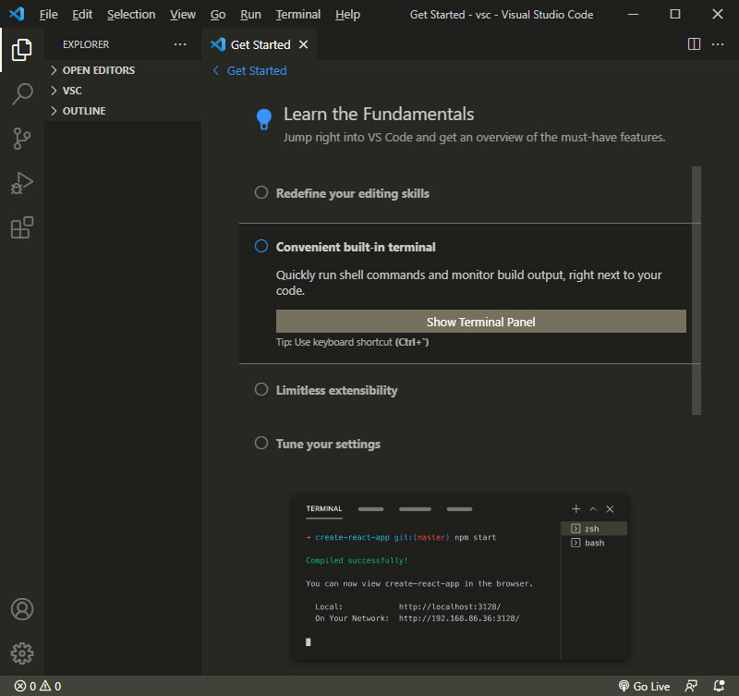Open errors and warnings status indicator
Image resolution: width=739 pixels, height=696 pixels.
pos(38,686)
